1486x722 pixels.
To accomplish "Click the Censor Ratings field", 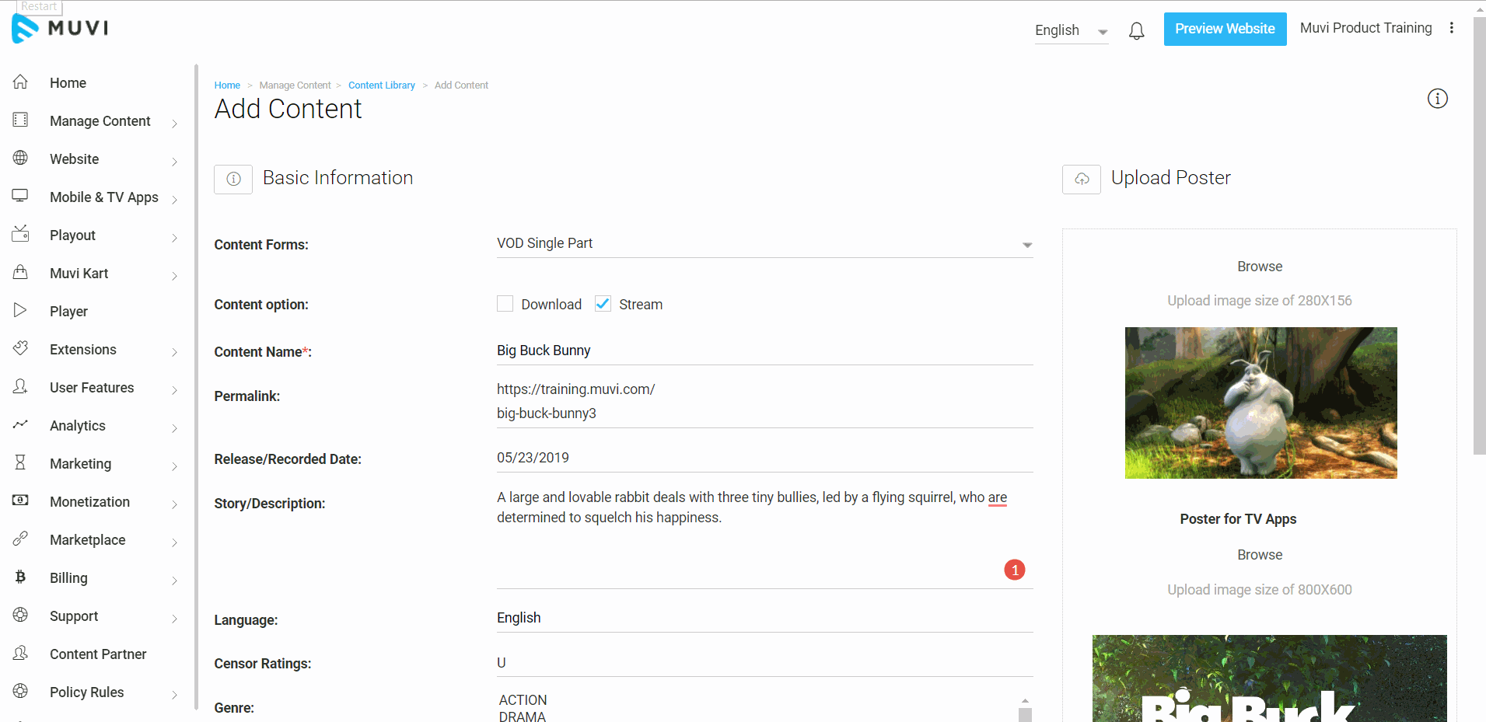I will 764,663.
